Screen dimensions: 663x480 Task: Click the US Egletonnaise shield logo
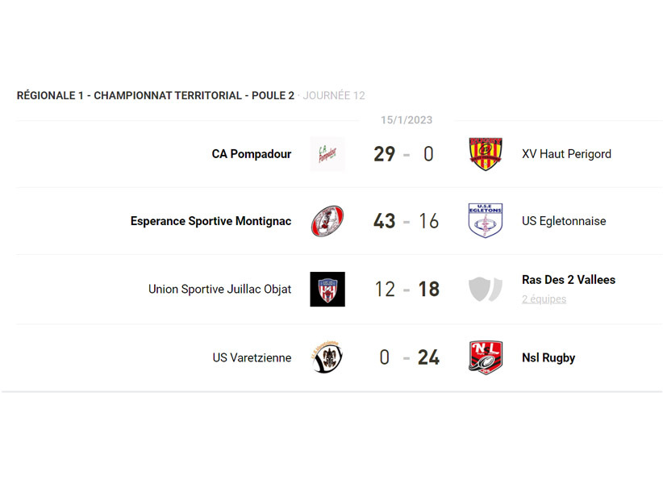486,221
